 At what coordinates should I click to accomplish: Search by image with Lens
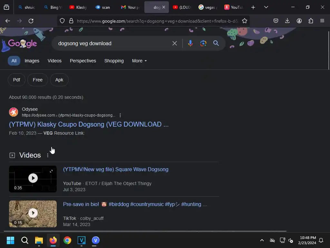point(203,44)
